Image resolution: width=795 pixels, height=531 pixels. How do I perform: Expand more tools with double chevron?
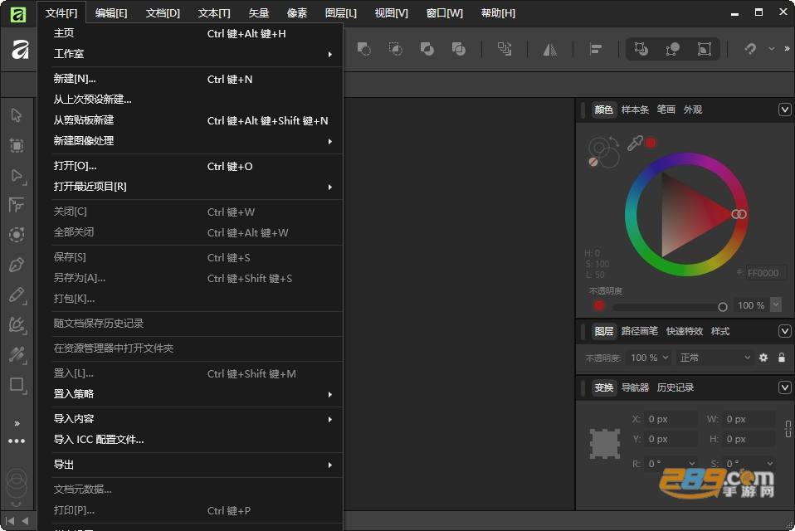click(x=17, y=423)
